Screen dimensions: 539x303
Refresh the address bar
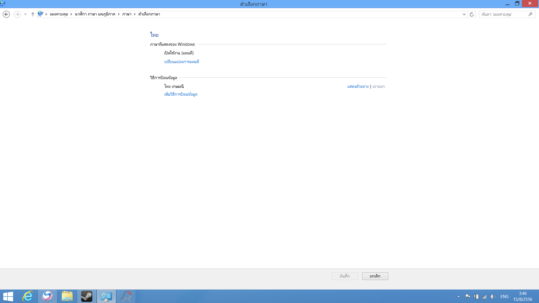472,14
